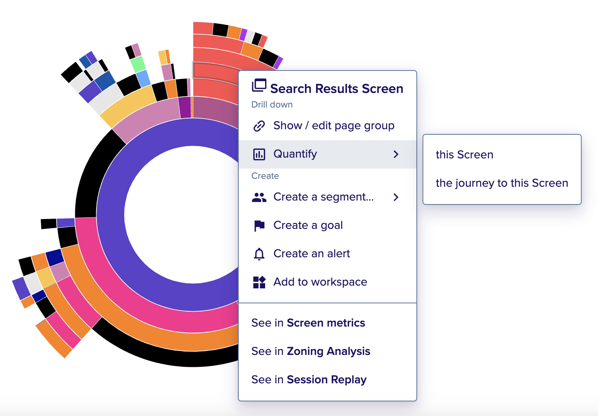Click the link icon beside Show / edit page group
Screen dimensions: 598x416
tap(259, 126)
